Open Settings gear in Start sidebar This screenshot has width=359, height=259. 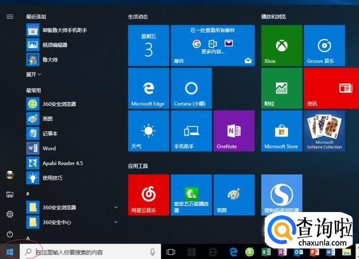pos(9,214)
